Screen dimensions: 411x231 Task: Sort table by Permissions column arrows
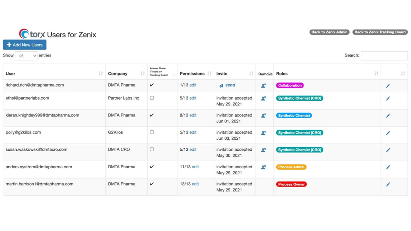click(x=209, y=74)
